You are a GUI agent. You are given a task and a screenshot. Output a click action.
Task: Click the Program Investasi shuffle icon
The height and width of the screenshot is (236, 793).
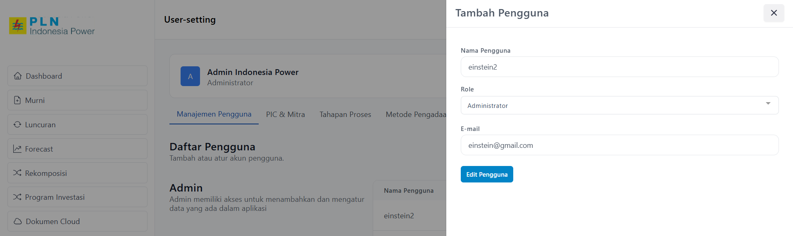pos(17,197)
